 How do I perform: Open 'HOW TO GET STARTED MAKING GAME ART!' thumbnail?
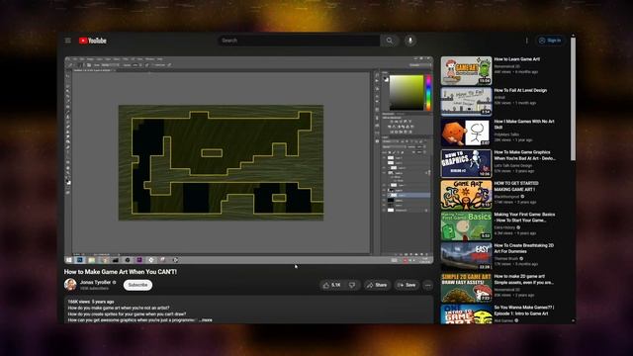click(x=466, y=195)
